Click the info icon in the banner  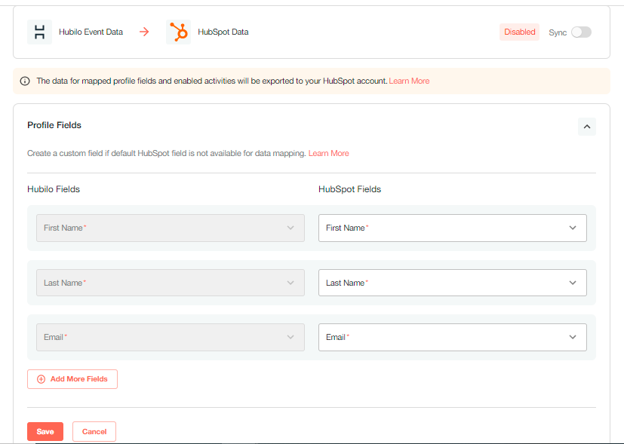pos(25,81)
